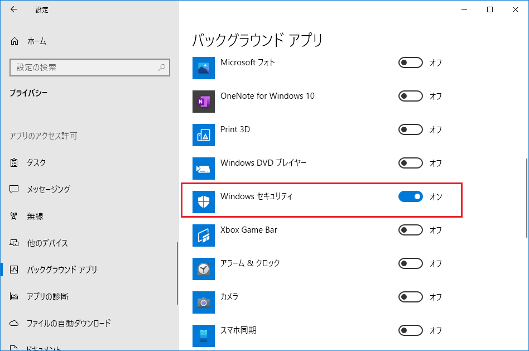
Task: Click the search magnifier icon
Action: [x=162, y=67]
